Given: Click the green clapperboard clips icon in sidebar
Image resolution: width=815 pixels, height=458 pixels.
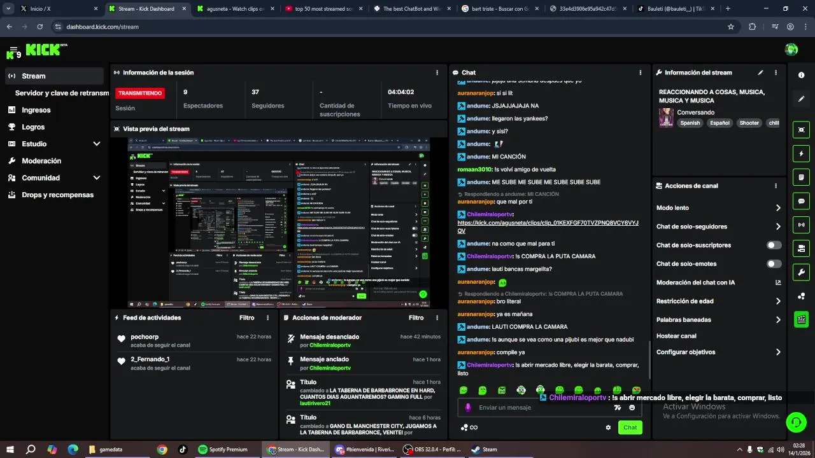Looking at the screenshot, I should pyautogui.click(x=801, y=319).
